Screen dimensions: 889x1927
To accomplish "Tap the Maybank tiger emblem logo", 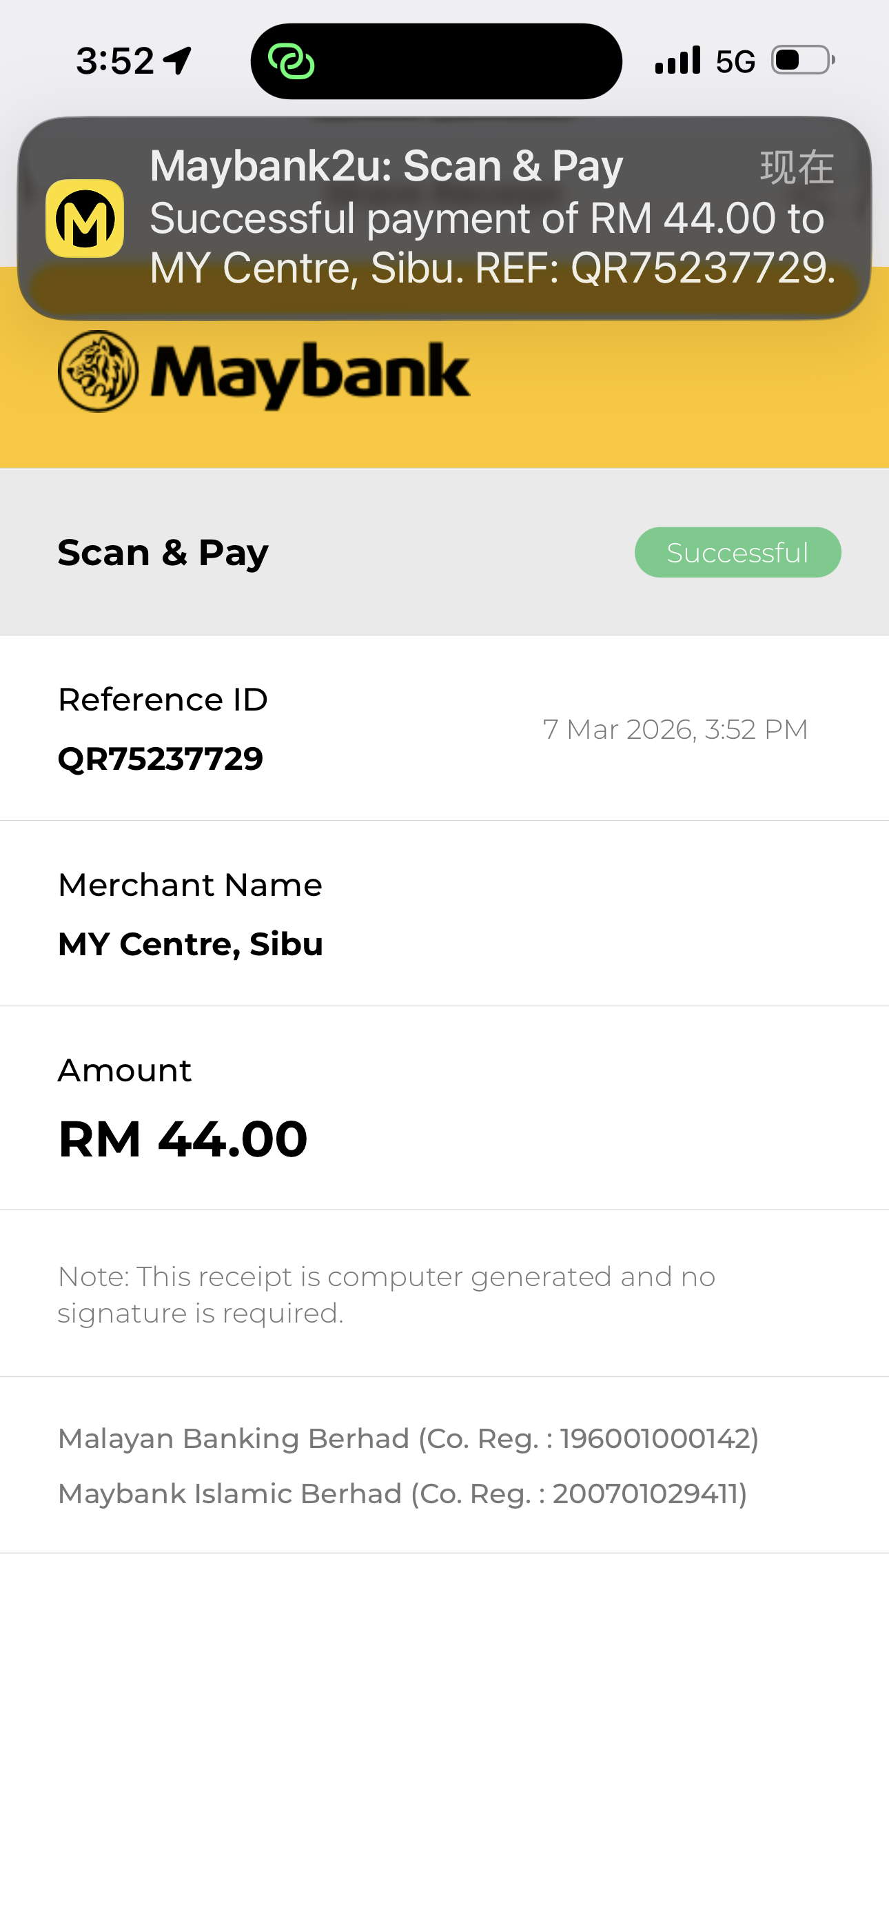I will coord(98,371).
